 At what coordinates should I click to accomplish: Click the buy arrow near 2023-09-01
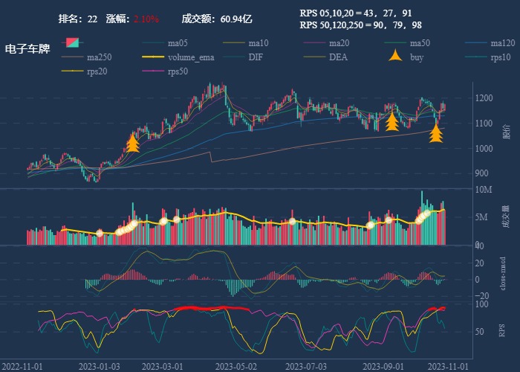pos(392,121)
